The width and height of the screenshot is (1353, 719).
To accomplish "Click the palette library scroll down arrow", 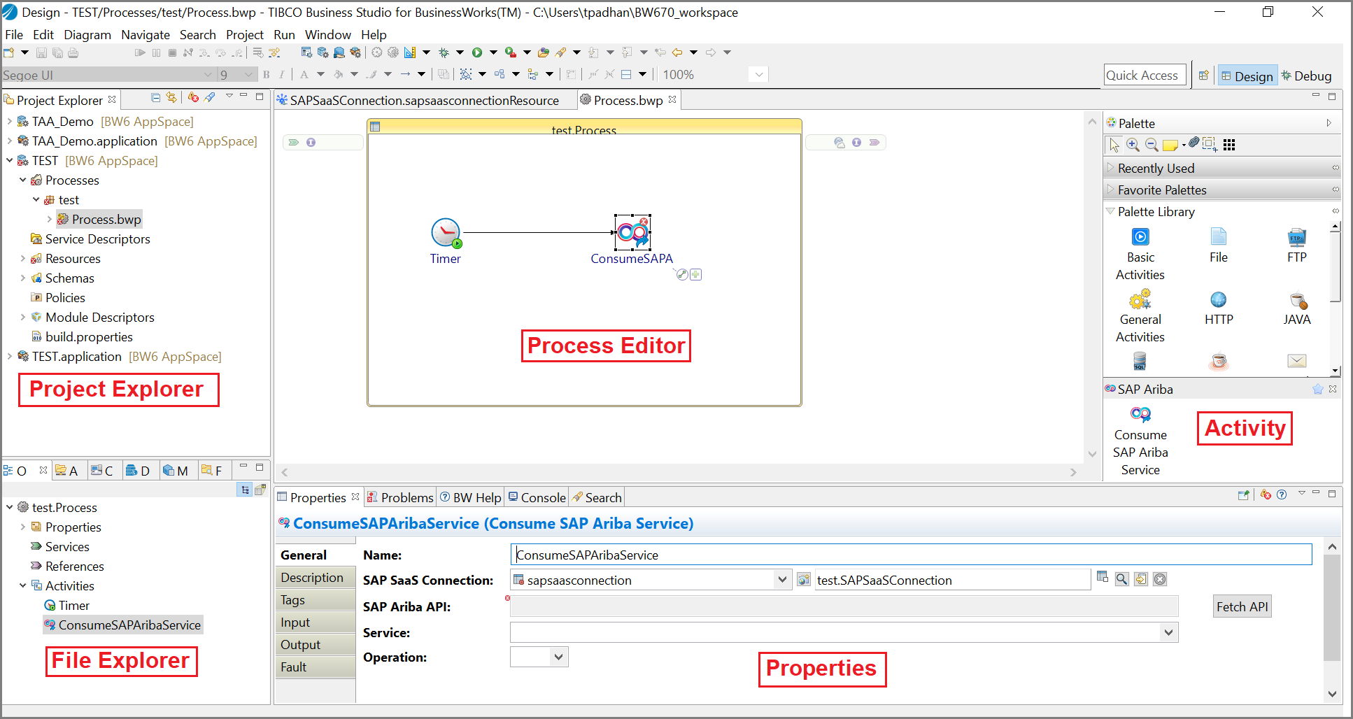I will coord(1336,371).
